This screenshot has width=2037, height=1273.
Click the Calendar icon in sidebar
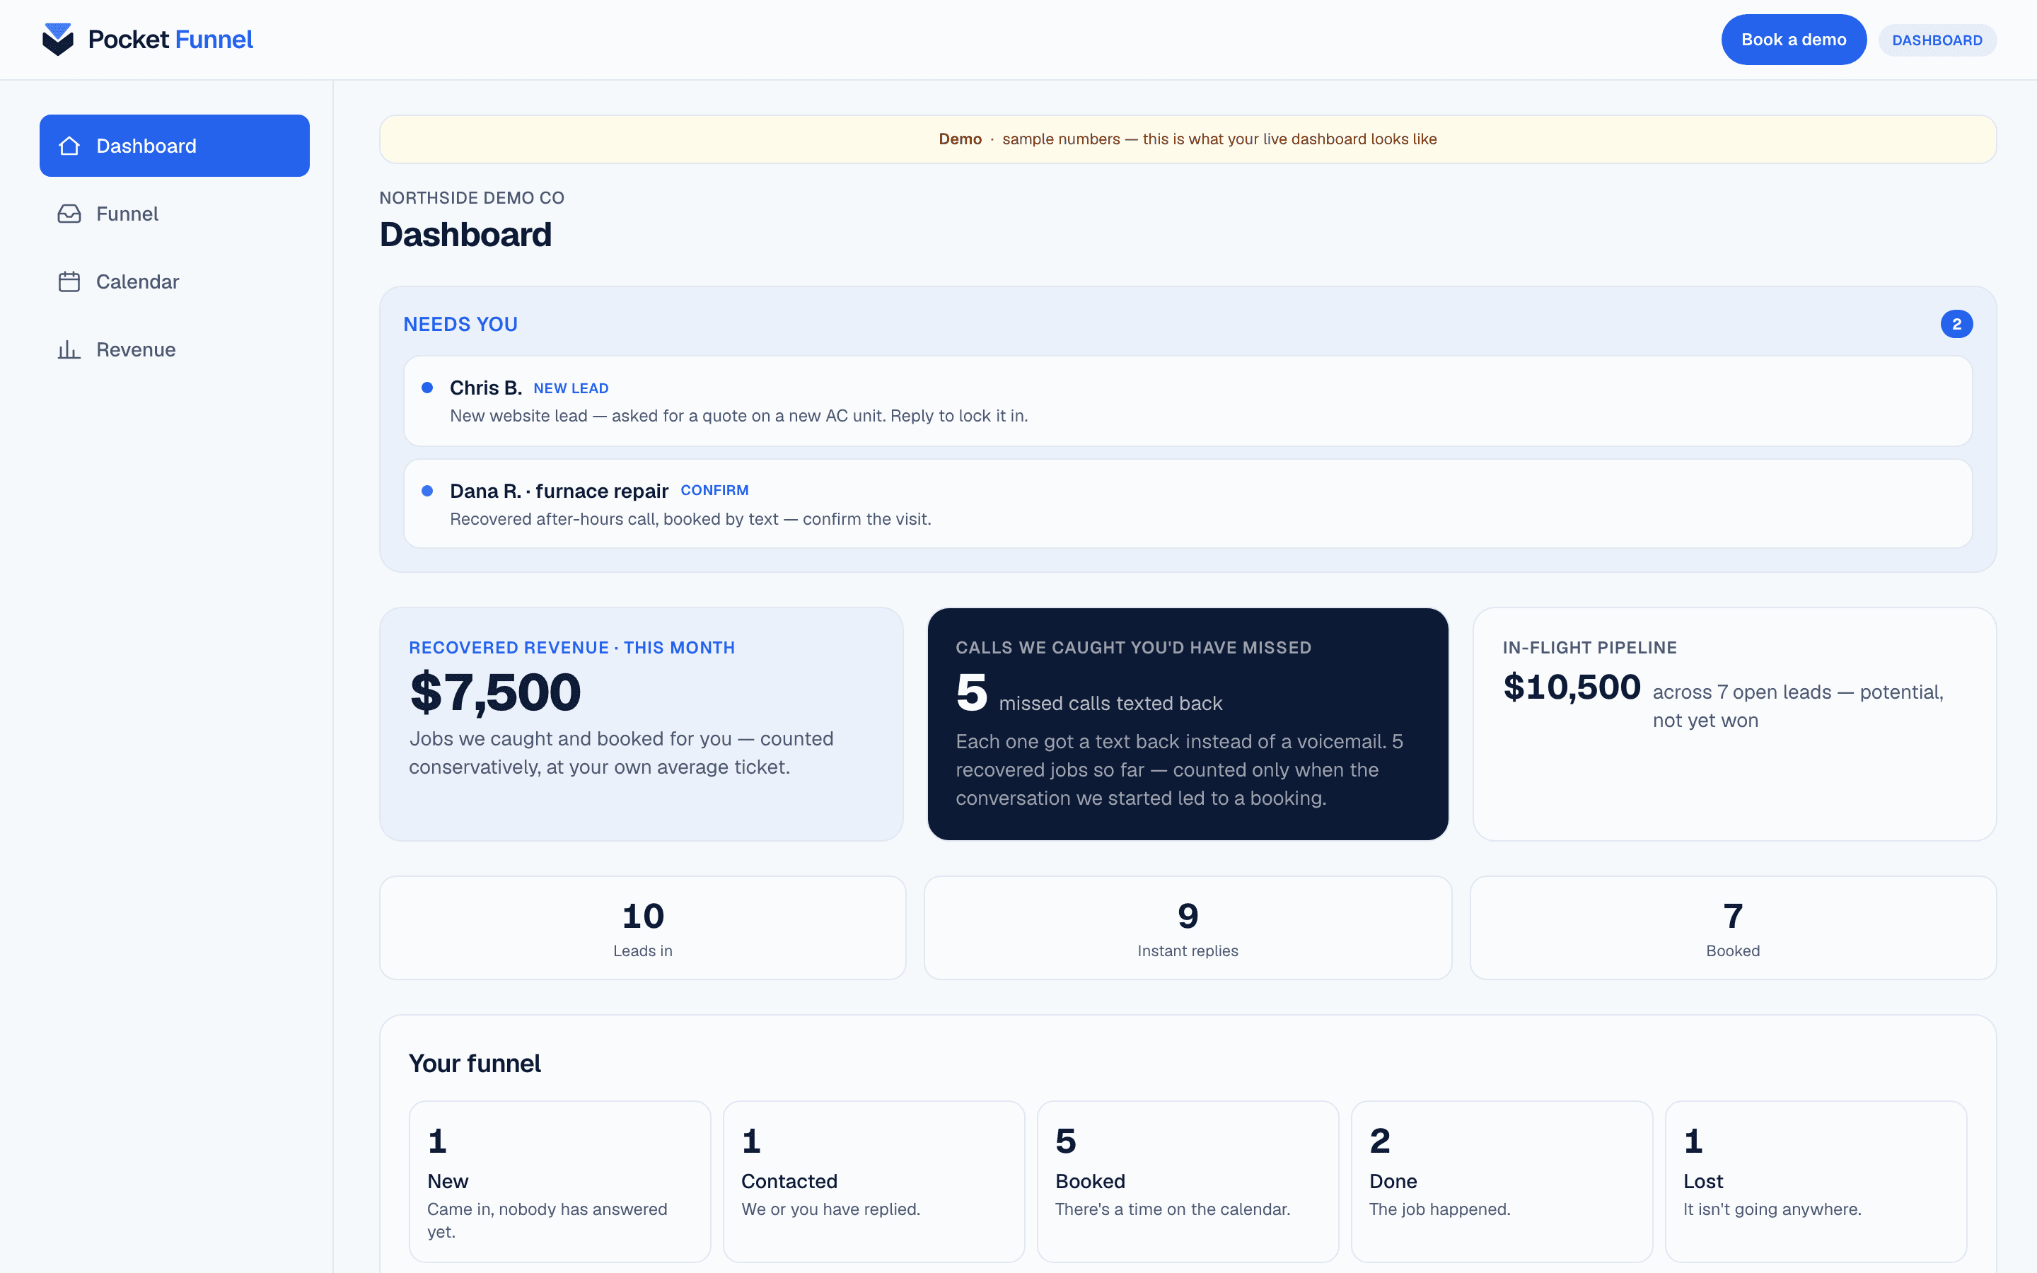[x=69, y=281]
